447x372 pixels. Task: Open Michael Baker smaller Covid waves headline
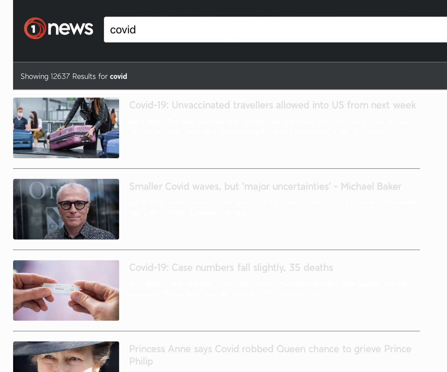click(x=265, y=186)
